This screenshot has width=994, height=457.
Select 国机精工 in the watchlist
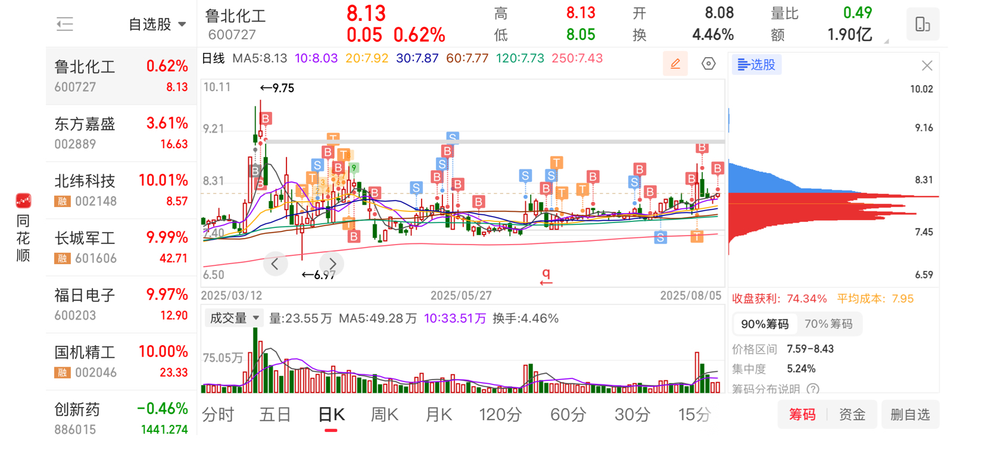[x=121, y=362]
